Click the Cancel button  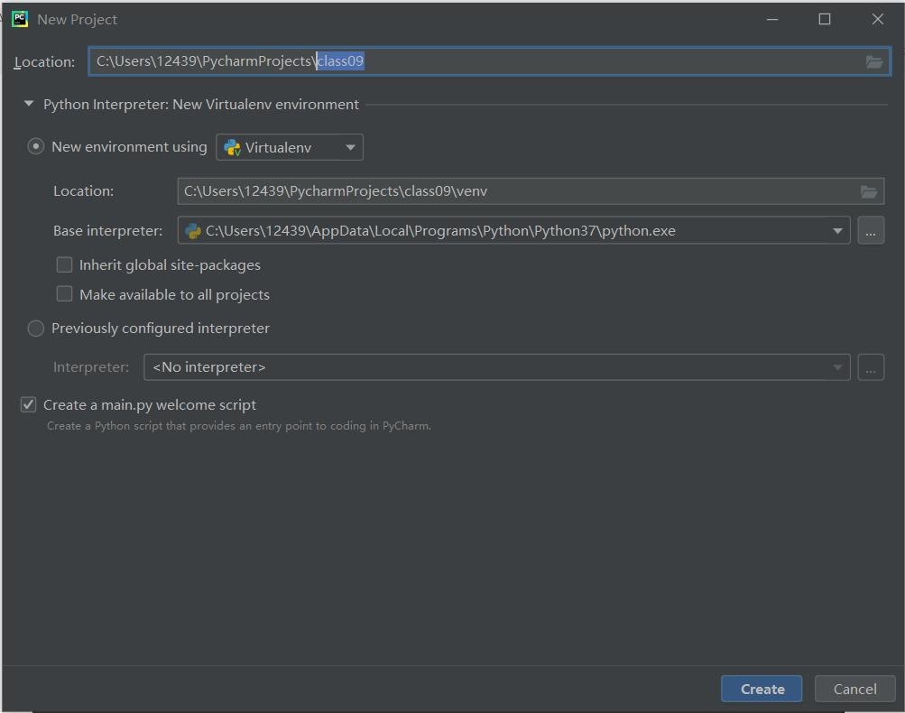(x=854, y=689)
